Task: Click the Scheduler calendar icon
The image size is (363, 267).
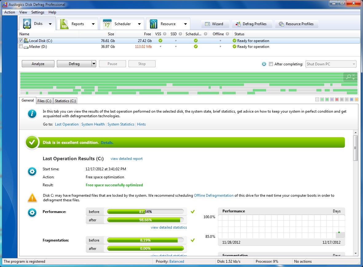Action: coord(107,24)
